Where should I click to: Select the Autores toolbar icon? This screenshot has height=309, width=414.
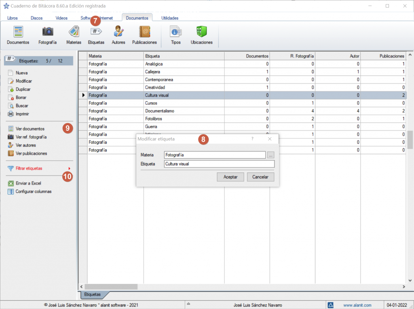click(x=118, y=34)
